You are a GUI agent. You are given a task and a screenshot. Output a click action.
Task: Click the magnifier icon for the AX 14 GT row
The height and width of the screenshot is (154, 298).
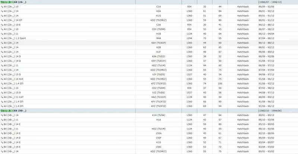pyautogui.click(x=2, y=20)
